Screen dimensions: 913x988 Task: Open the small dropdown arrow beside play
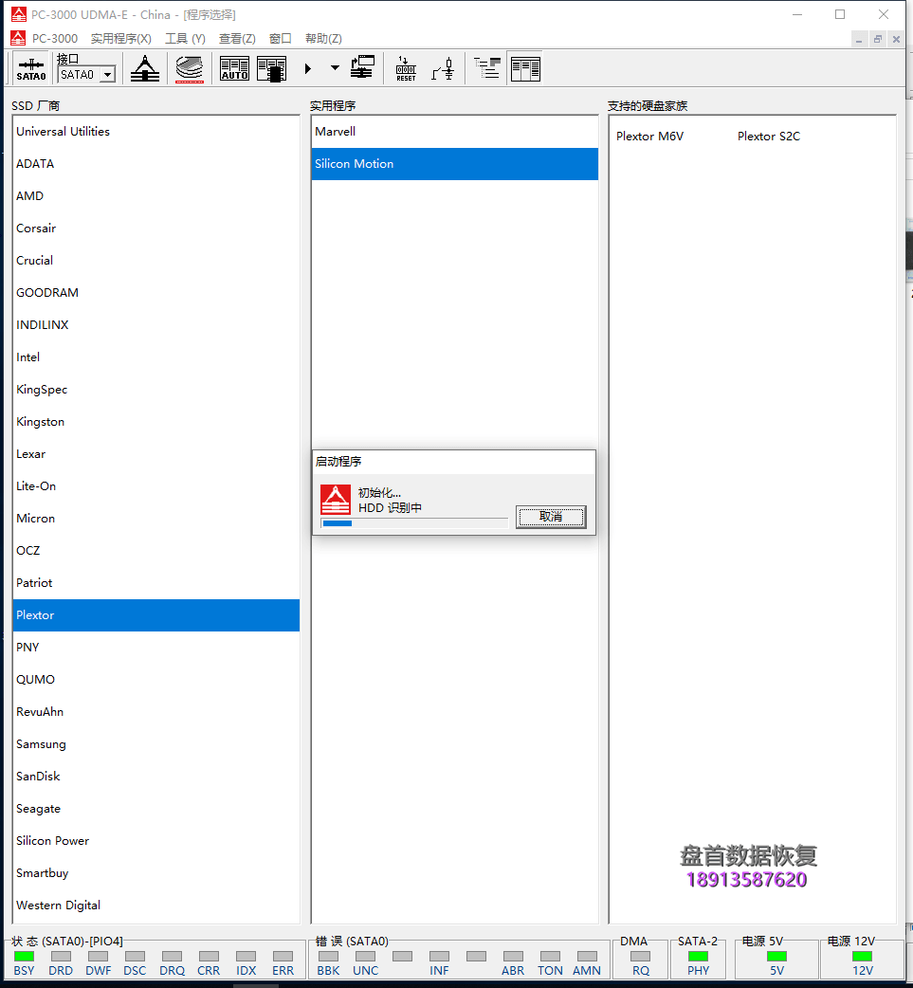[x=336, y=68]
